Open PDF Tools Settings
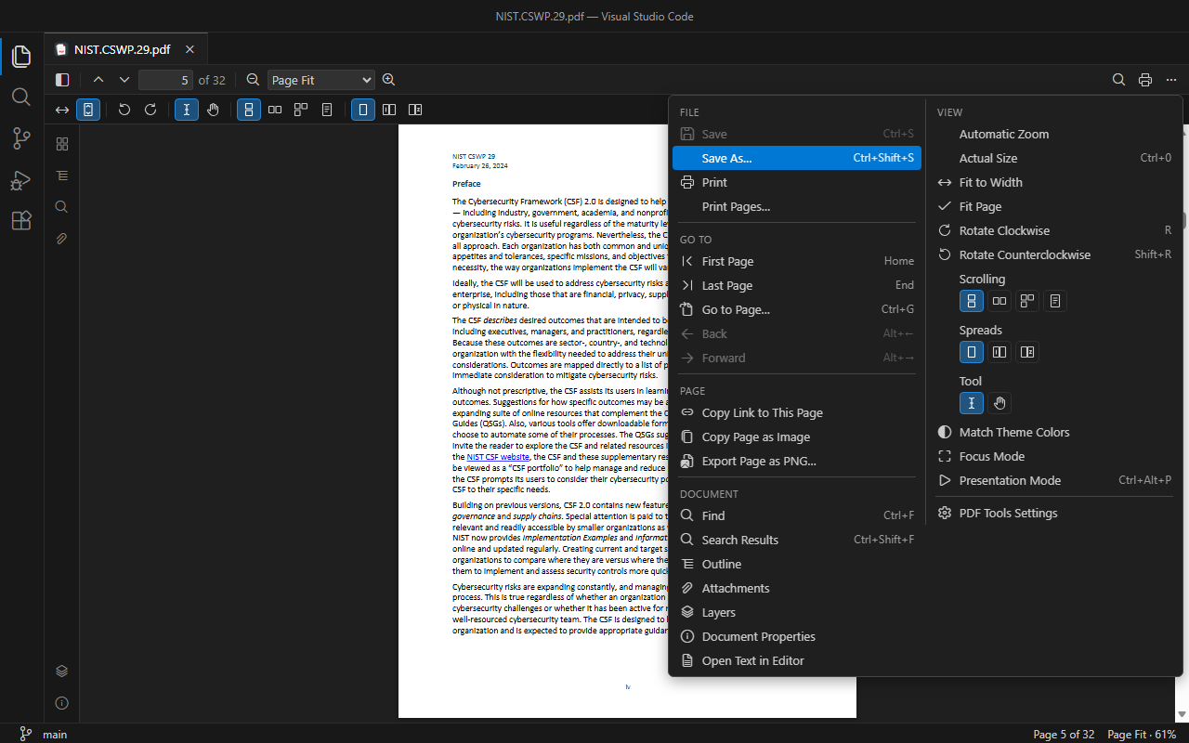The height and width of the screenshot is (743, 1189). pos(1055,513)
